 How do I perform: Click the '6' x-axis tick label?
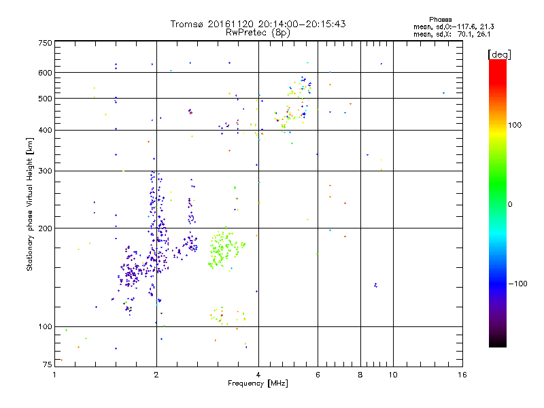tap(318, 375)
